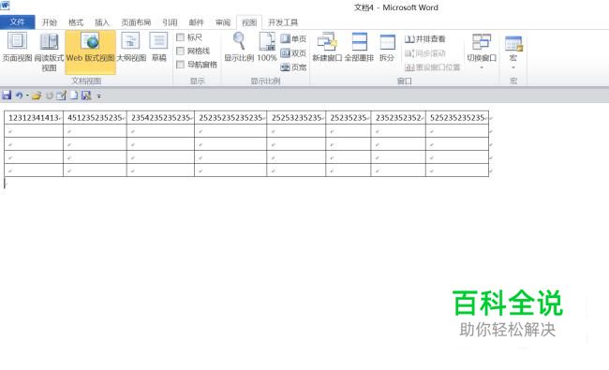This screenshot has height=370, width=609.
Task: Click empty cell below 12312341413
Action: pyautogui.click(x=34, y=131)
